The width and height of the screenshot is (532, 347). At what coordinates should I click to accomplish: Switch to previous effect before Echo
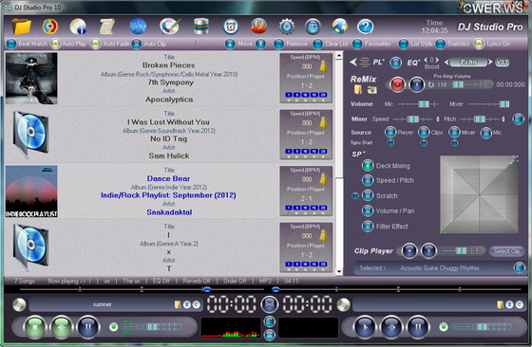(x=447, y=63)
